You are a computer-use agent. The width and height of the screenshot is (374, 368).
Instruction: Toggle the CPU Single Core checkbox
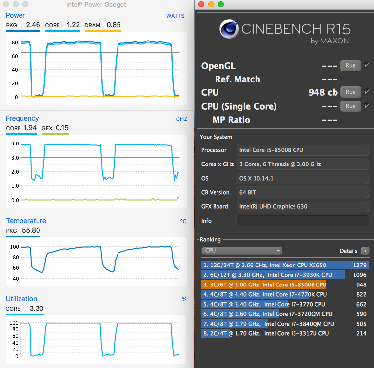click(x=367, y=105)
